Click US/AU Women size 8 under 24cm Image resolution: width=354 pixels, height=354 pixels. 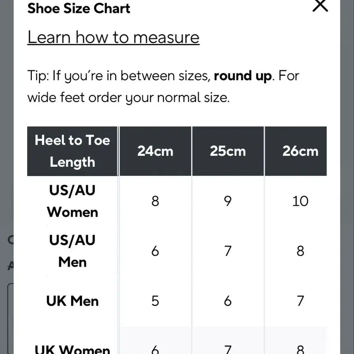tap(155, 201)
